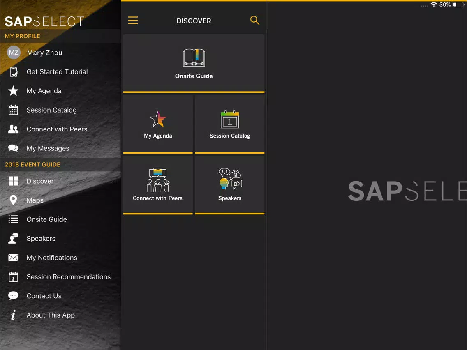Click the My Messages chat bubbles icon

click(14, 148)
